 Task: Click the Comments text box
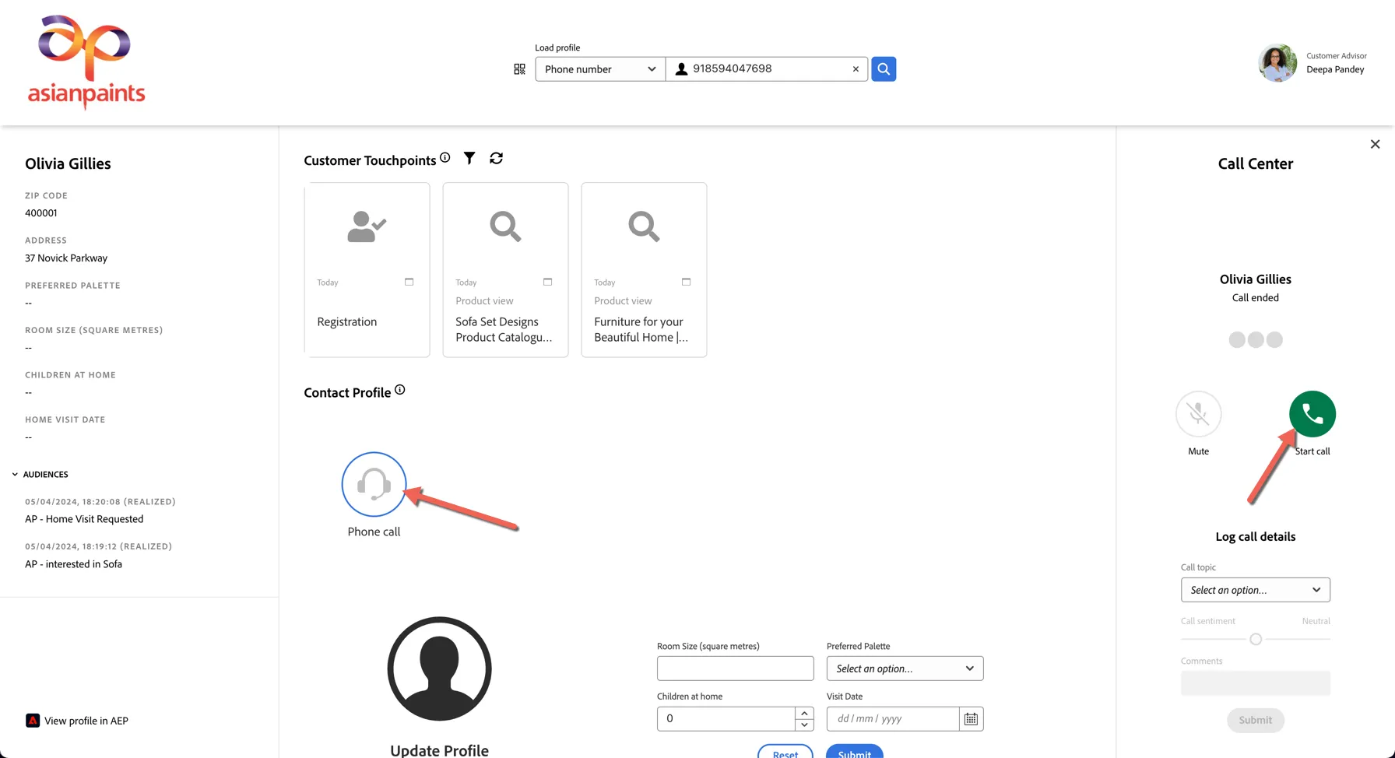pos(1255,683)
